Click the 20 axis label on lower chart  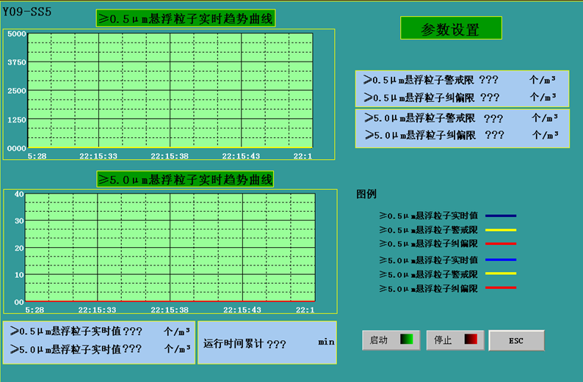point(19,248)
